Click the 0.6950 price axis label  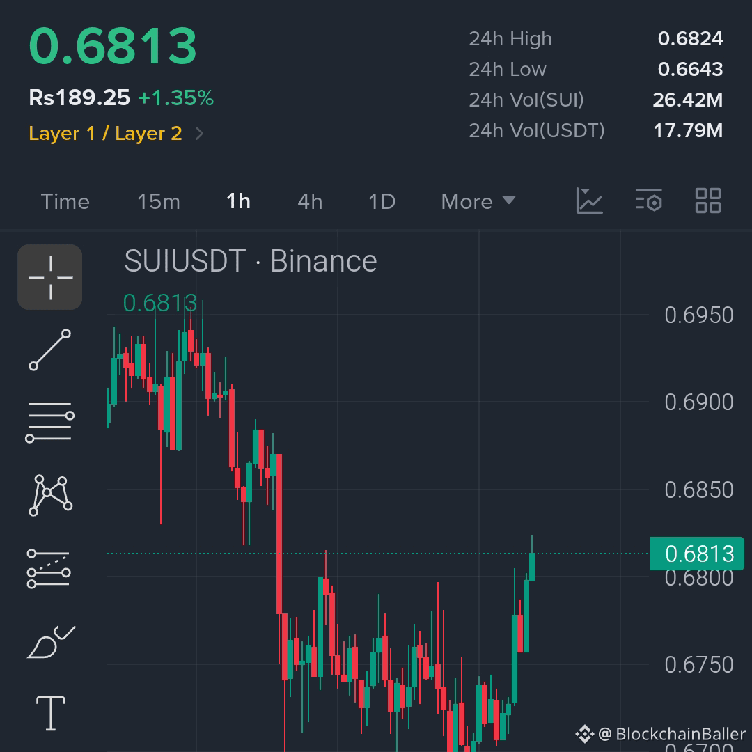pyautogui.click(x=699, y=315)
